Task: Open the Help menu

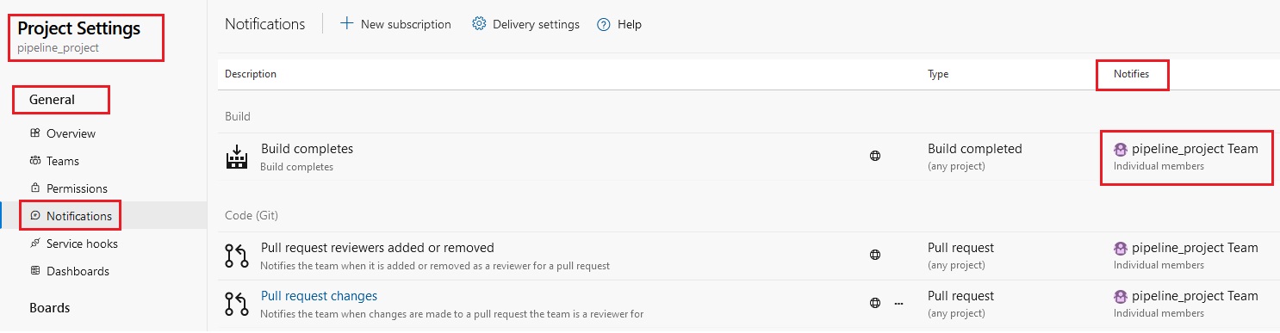Action: [x=619, y=24]
